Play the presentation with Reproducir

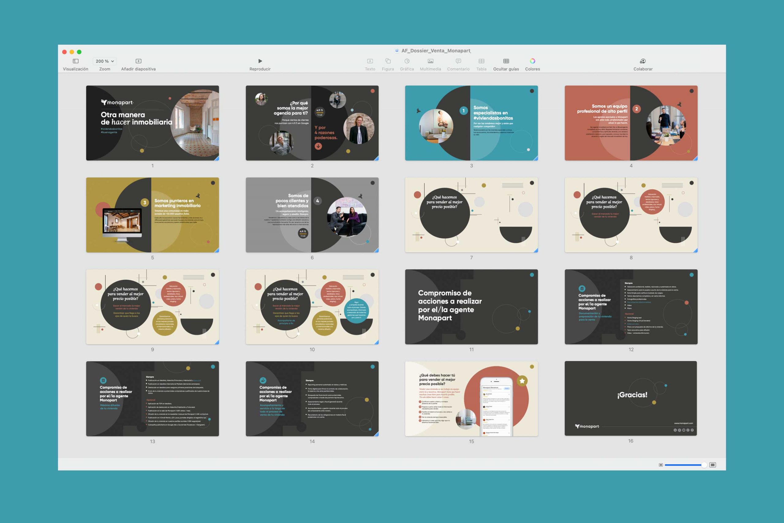pyautogui.click(x=260, y=61)
